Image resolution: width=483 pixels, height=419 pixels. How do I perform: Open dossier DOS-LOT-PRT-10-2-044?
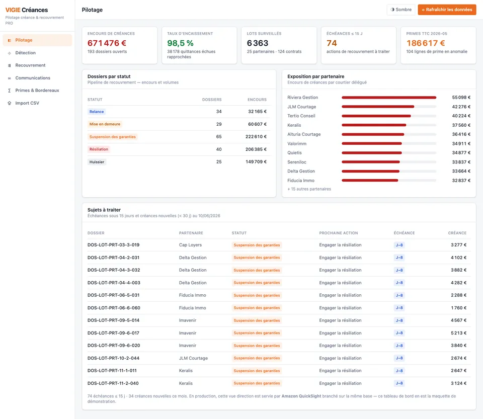pos(113,358)
